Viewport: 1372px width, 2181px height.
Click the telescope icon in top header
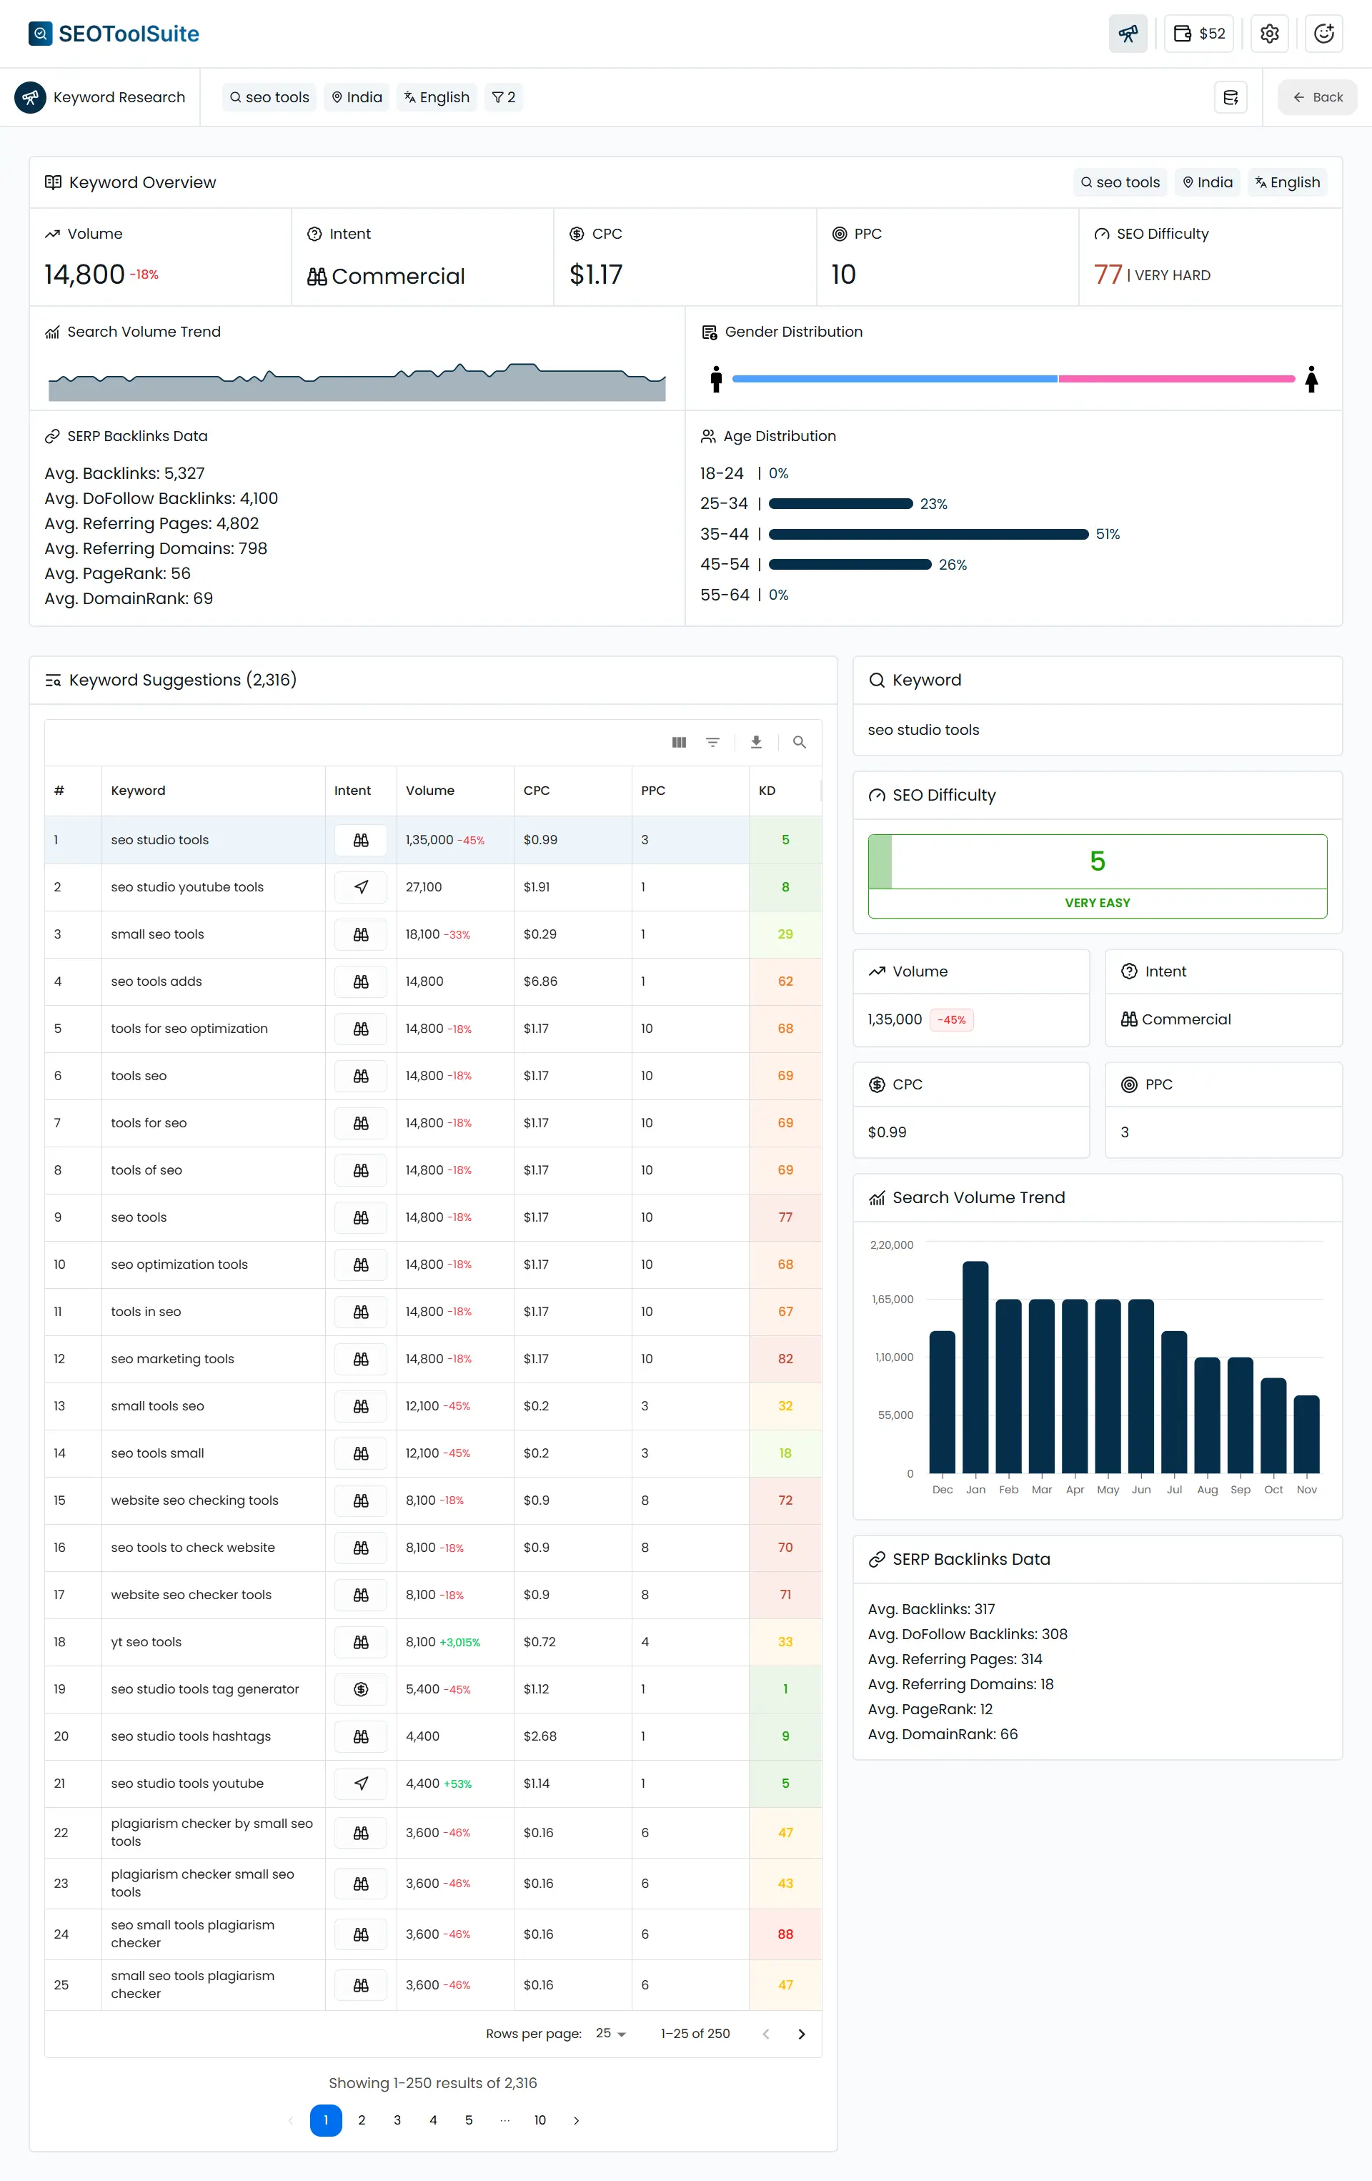tap(1128, 34)
